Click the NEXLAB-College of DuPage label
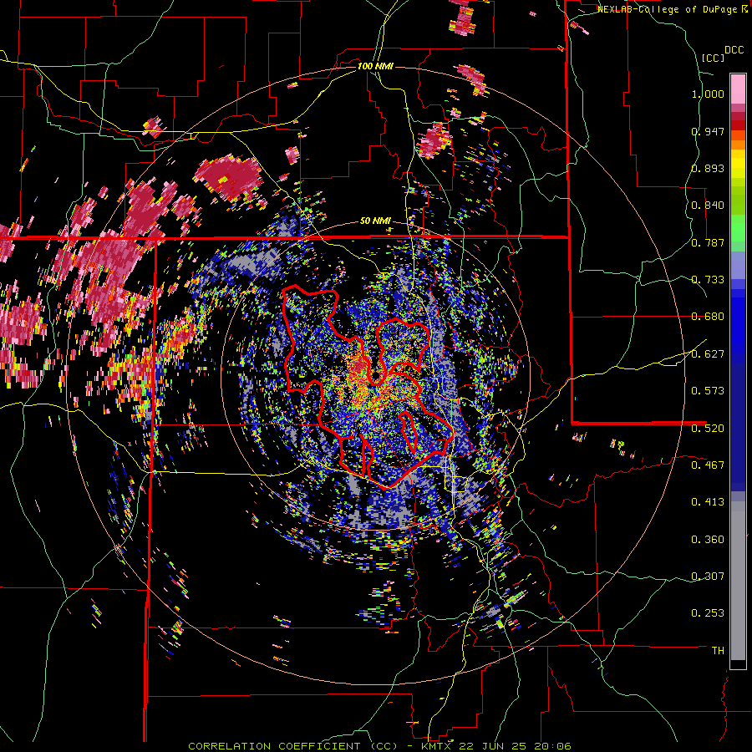Viewport: 752px width, 752px height. tap(668, 9)
